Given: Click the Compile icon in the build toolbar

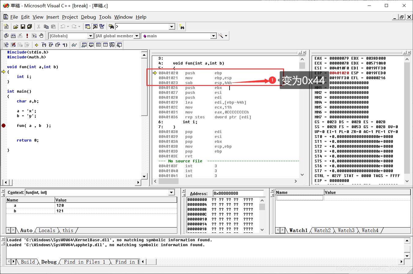Looking at the screenshot, I should 6,36.
